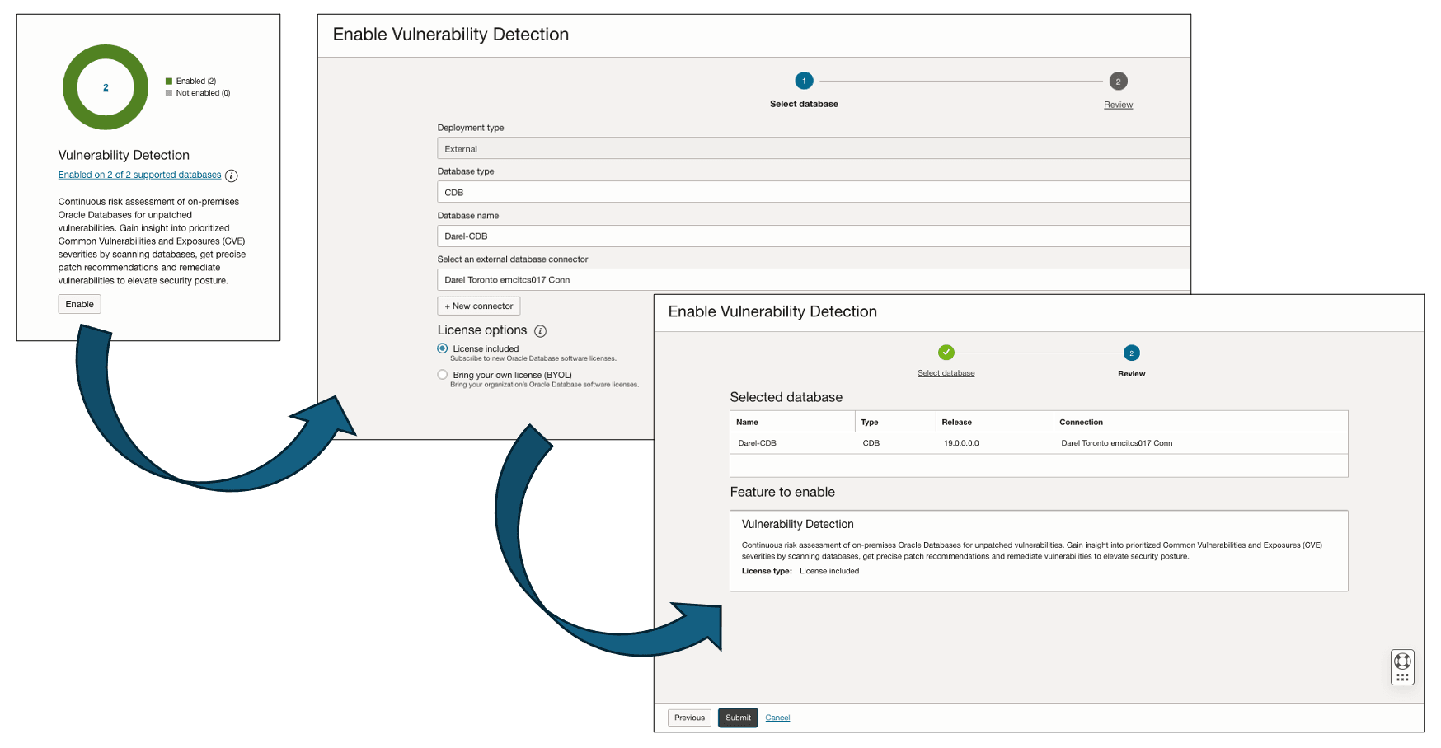
Task: Click the step 1 Select database circle
Action: tap(804, 81)
